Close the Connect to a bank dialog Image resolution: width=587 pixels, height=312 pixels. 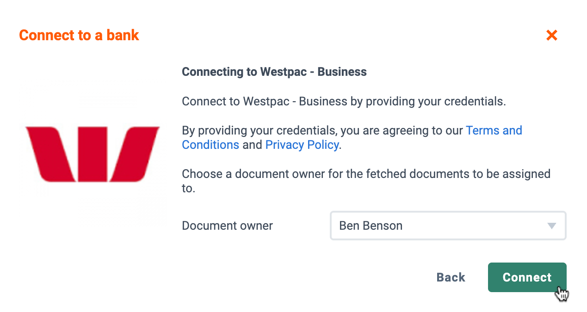coord(551,35)
